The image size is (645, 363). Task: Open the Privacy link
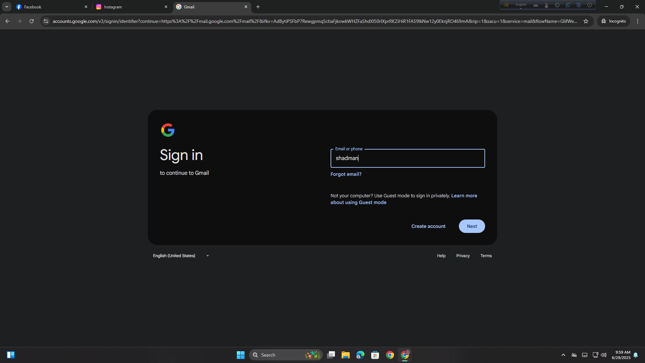pos(463,256)
